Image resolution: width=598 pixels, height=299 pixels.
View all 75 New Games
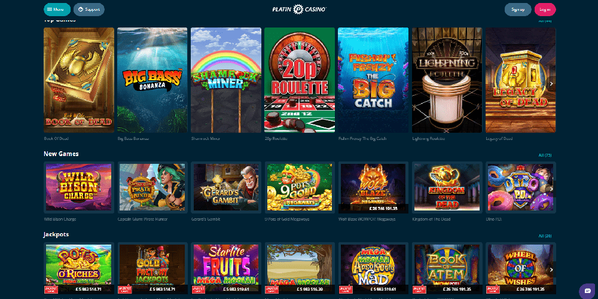[x=545, y=155]
